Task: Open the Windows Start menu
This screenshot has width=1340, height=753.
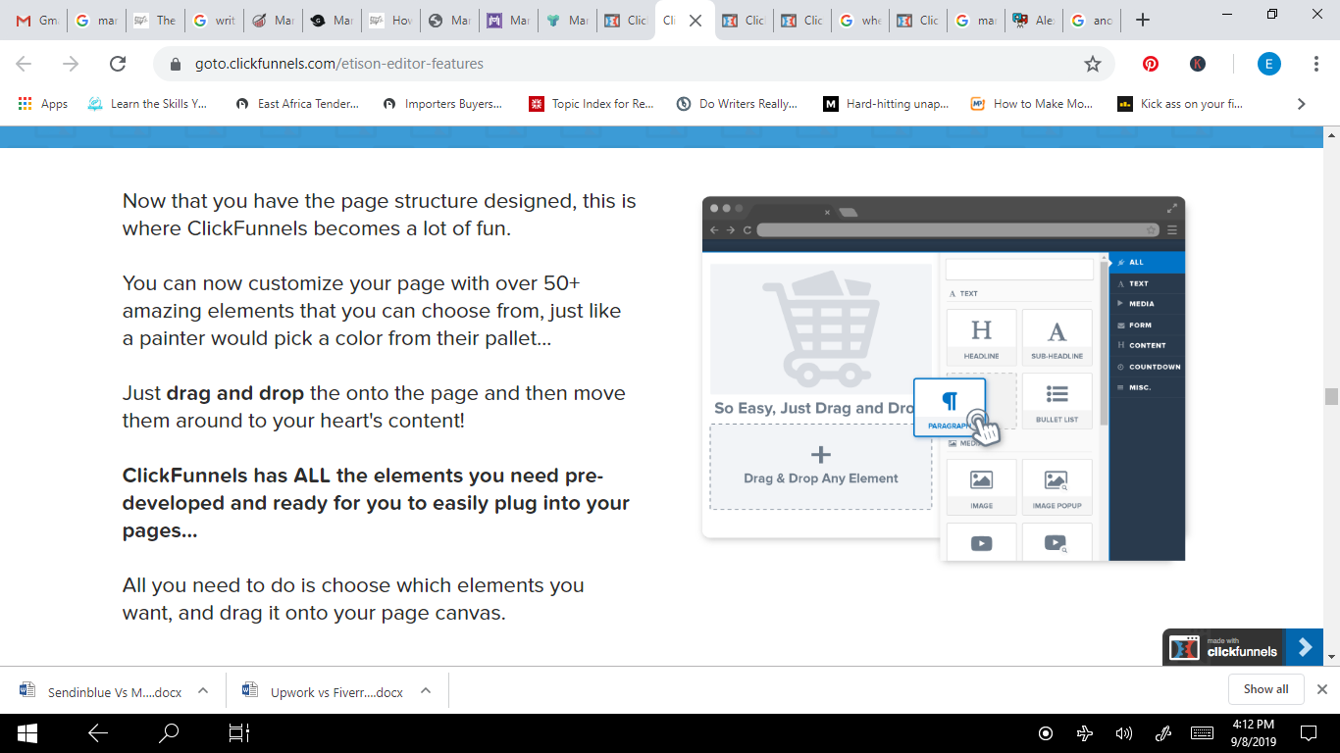Action: click(26, 732)
